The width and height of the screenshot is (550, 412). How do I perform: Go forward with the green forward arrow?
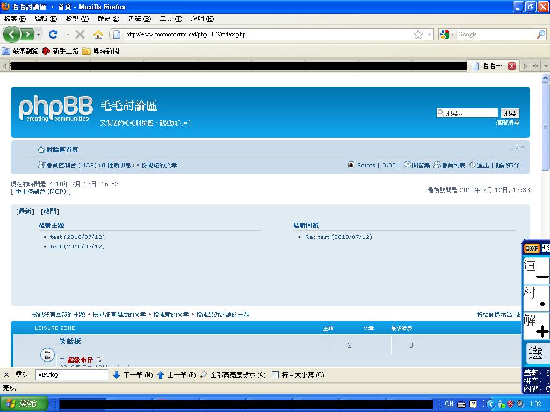(27, 34)
